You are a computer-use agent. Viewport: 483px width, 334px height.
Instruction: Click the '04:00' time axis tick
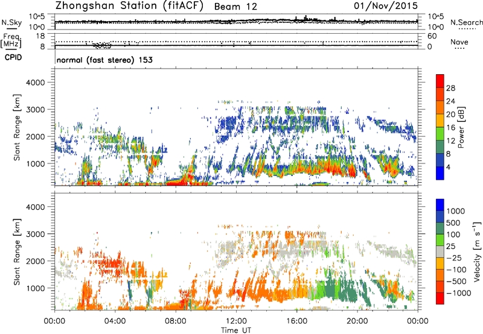click(115, 321)
